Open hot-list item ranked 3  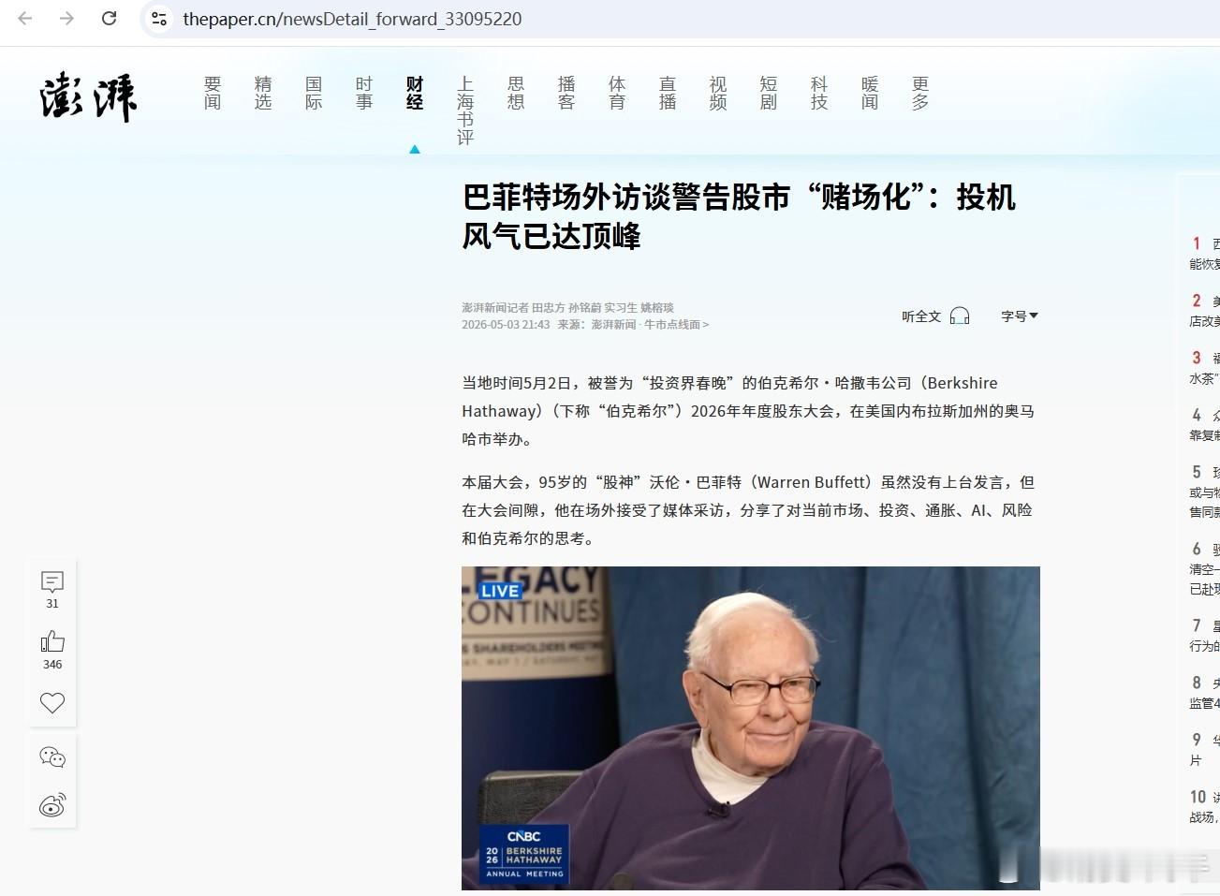click(1204, 368)
